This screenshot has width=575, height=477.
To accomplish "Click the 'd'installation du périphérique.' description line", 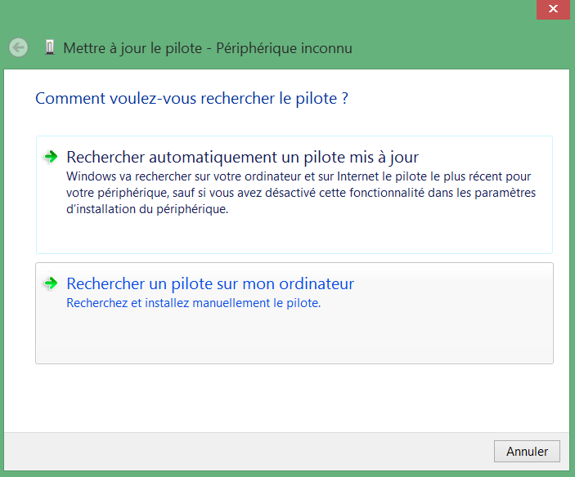I will point(147,209).
